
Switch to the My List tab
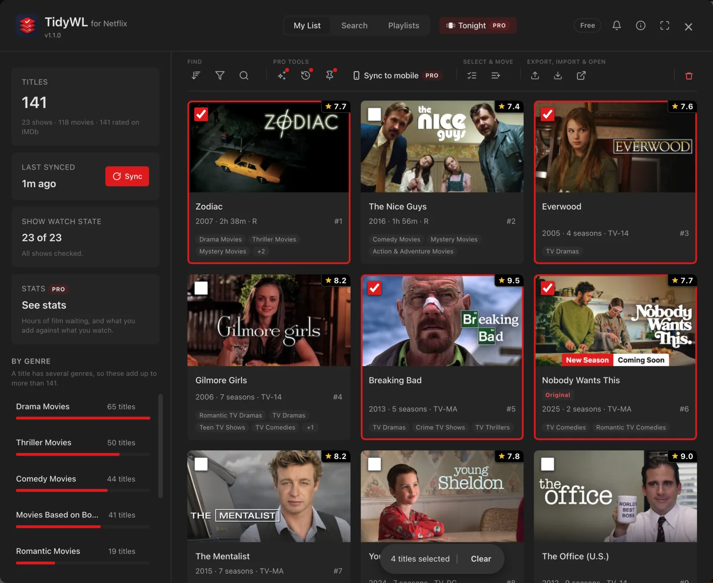coord(307,26)
